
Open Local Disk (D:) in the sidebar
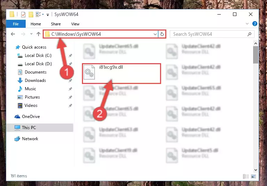(38, 64)
